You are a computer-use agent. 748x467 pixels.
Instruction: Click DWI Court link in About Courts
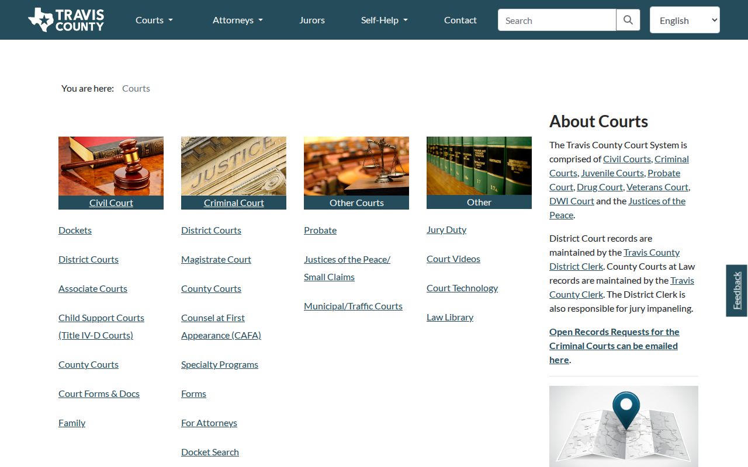[572, 201]
